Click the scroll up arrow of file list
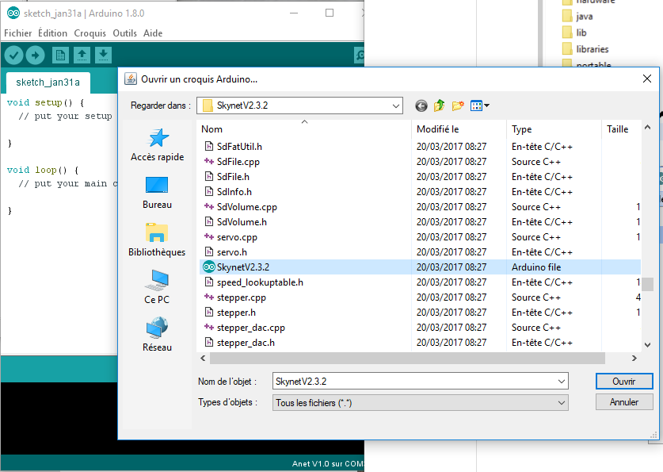 pos(647,127)
